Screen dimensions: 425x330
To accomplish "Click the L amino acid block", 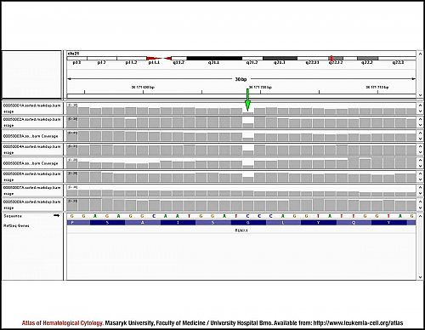I will 283,223.
